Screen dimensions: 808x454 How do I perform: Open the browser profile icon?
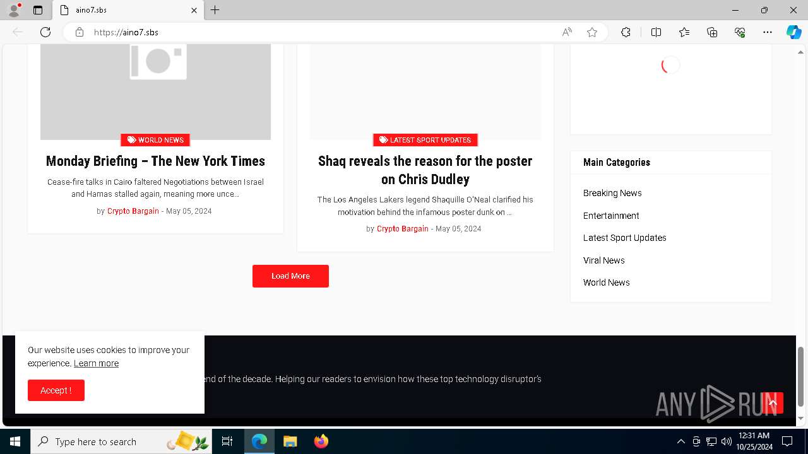[14, 10]
